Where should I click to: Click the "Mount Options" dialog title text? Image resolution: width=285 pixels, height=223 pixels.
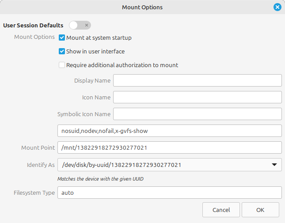142,7
